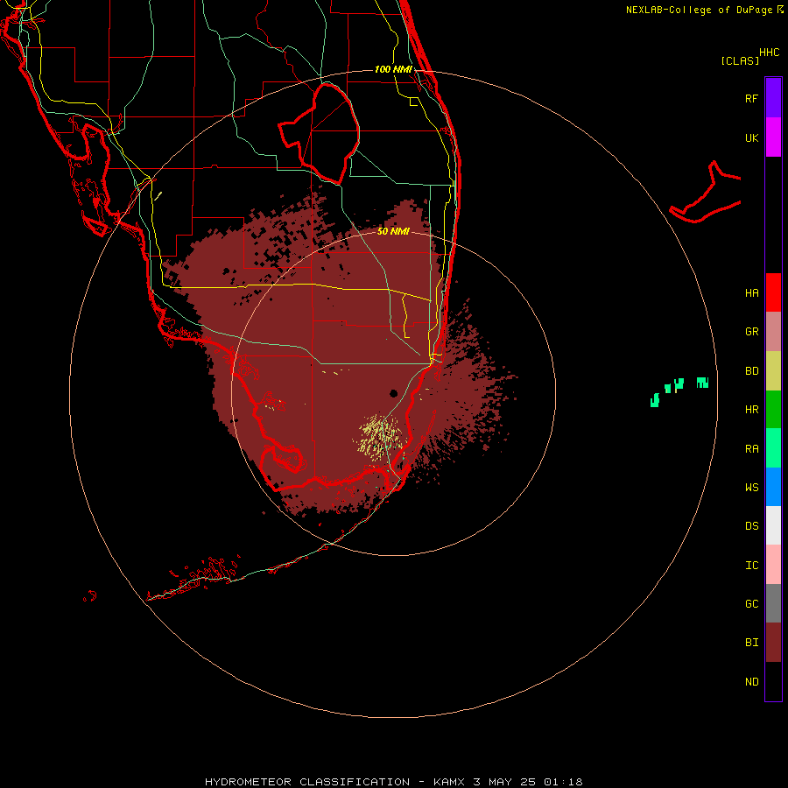The height and width of the screenshot is (788, 788).
Task: Click the GR legend label
Action: click(x=751, y=332)
